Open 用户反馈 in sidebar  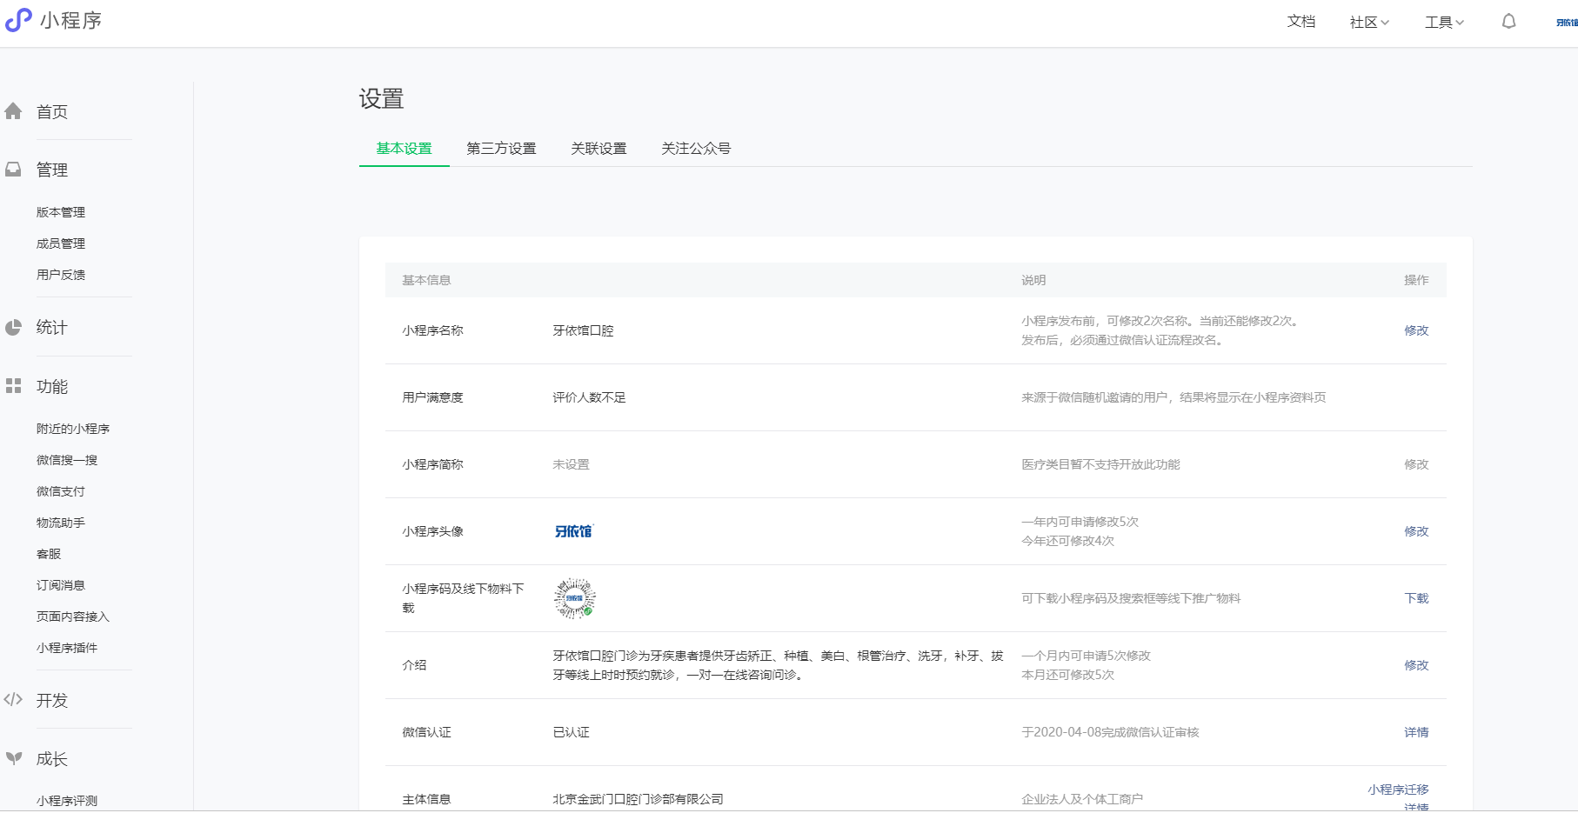click(61, 275)
